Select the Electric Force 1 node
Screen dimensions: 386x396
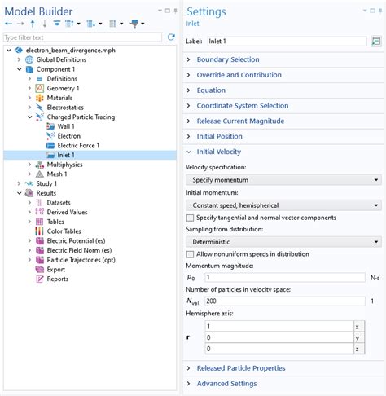78,145
